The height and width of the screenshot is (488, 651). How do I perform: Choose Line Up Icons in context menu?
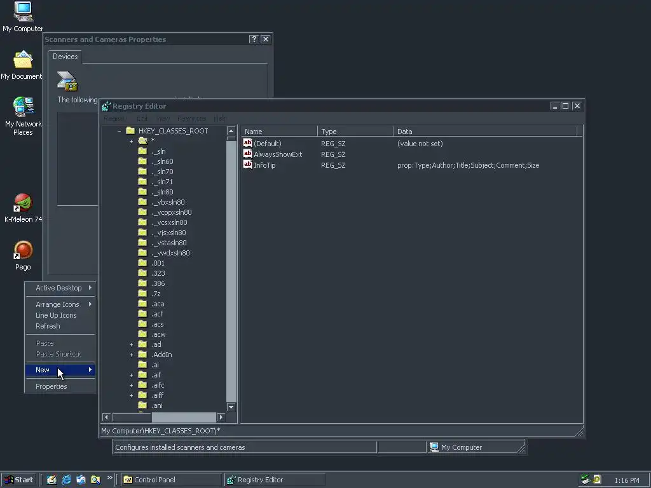[60, 315]
